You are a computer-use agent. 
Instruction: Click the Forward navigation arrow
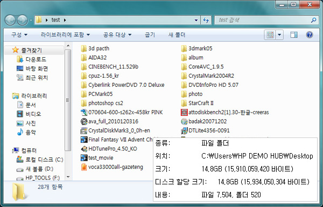22,20
